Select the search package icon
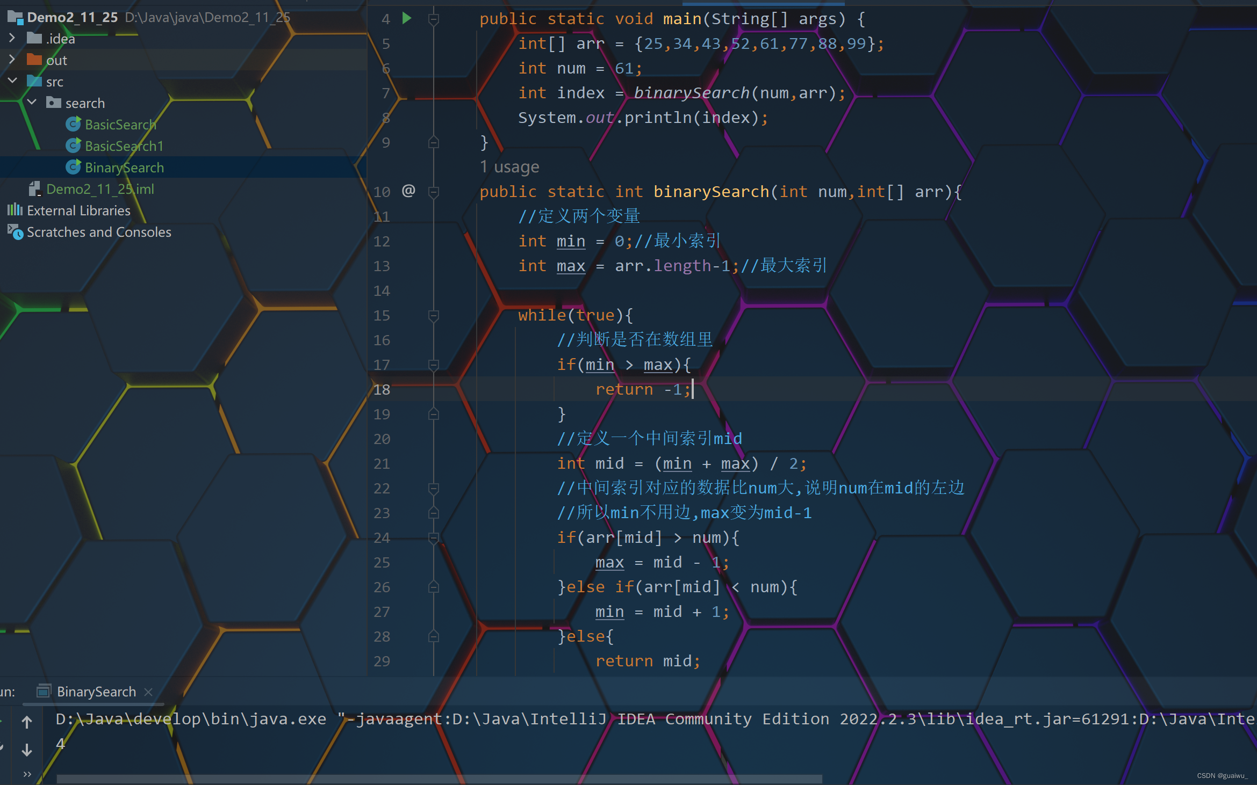The width and height of the screenshot is (1257, 785). (54, 103)
